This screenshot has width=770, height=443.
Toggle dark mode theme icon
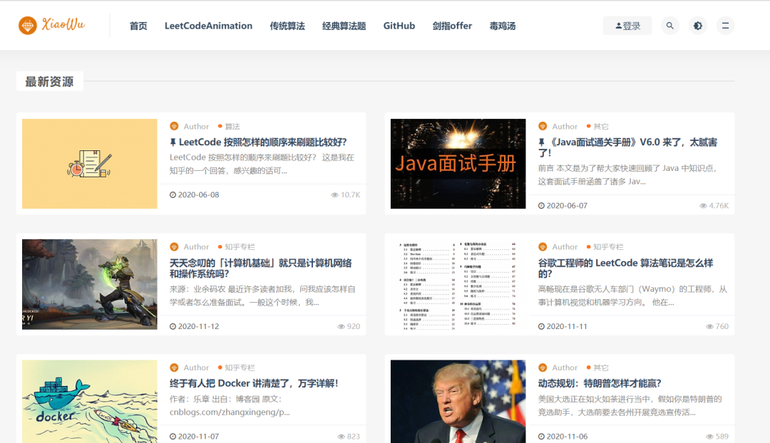697,26
